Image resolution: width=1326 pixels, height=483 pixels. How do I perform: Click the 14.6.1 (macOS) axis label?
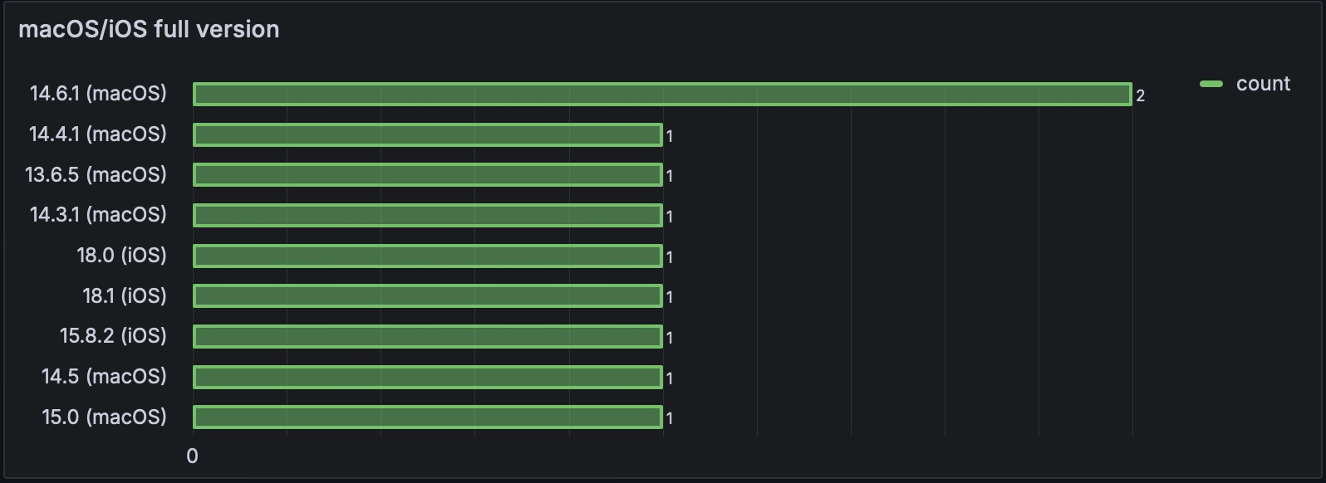coord(98,94)
